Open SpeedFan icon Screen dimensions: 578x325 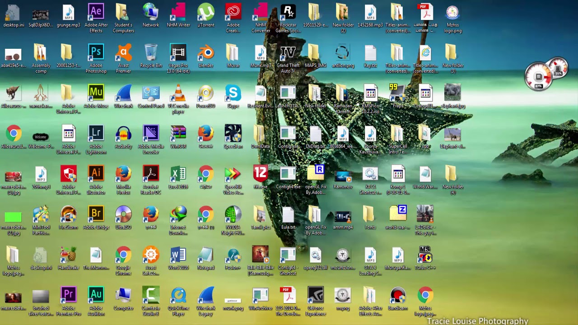click(x=233, y=137)
